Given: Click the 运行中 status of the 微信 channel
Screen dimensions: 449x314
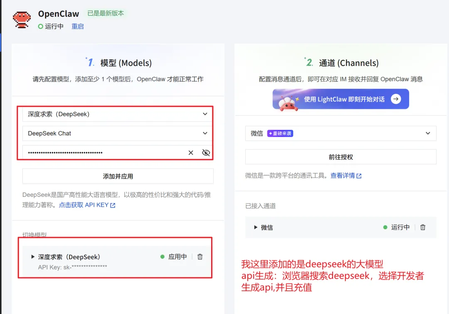Looking at the screenshot, I should point(396,227).
